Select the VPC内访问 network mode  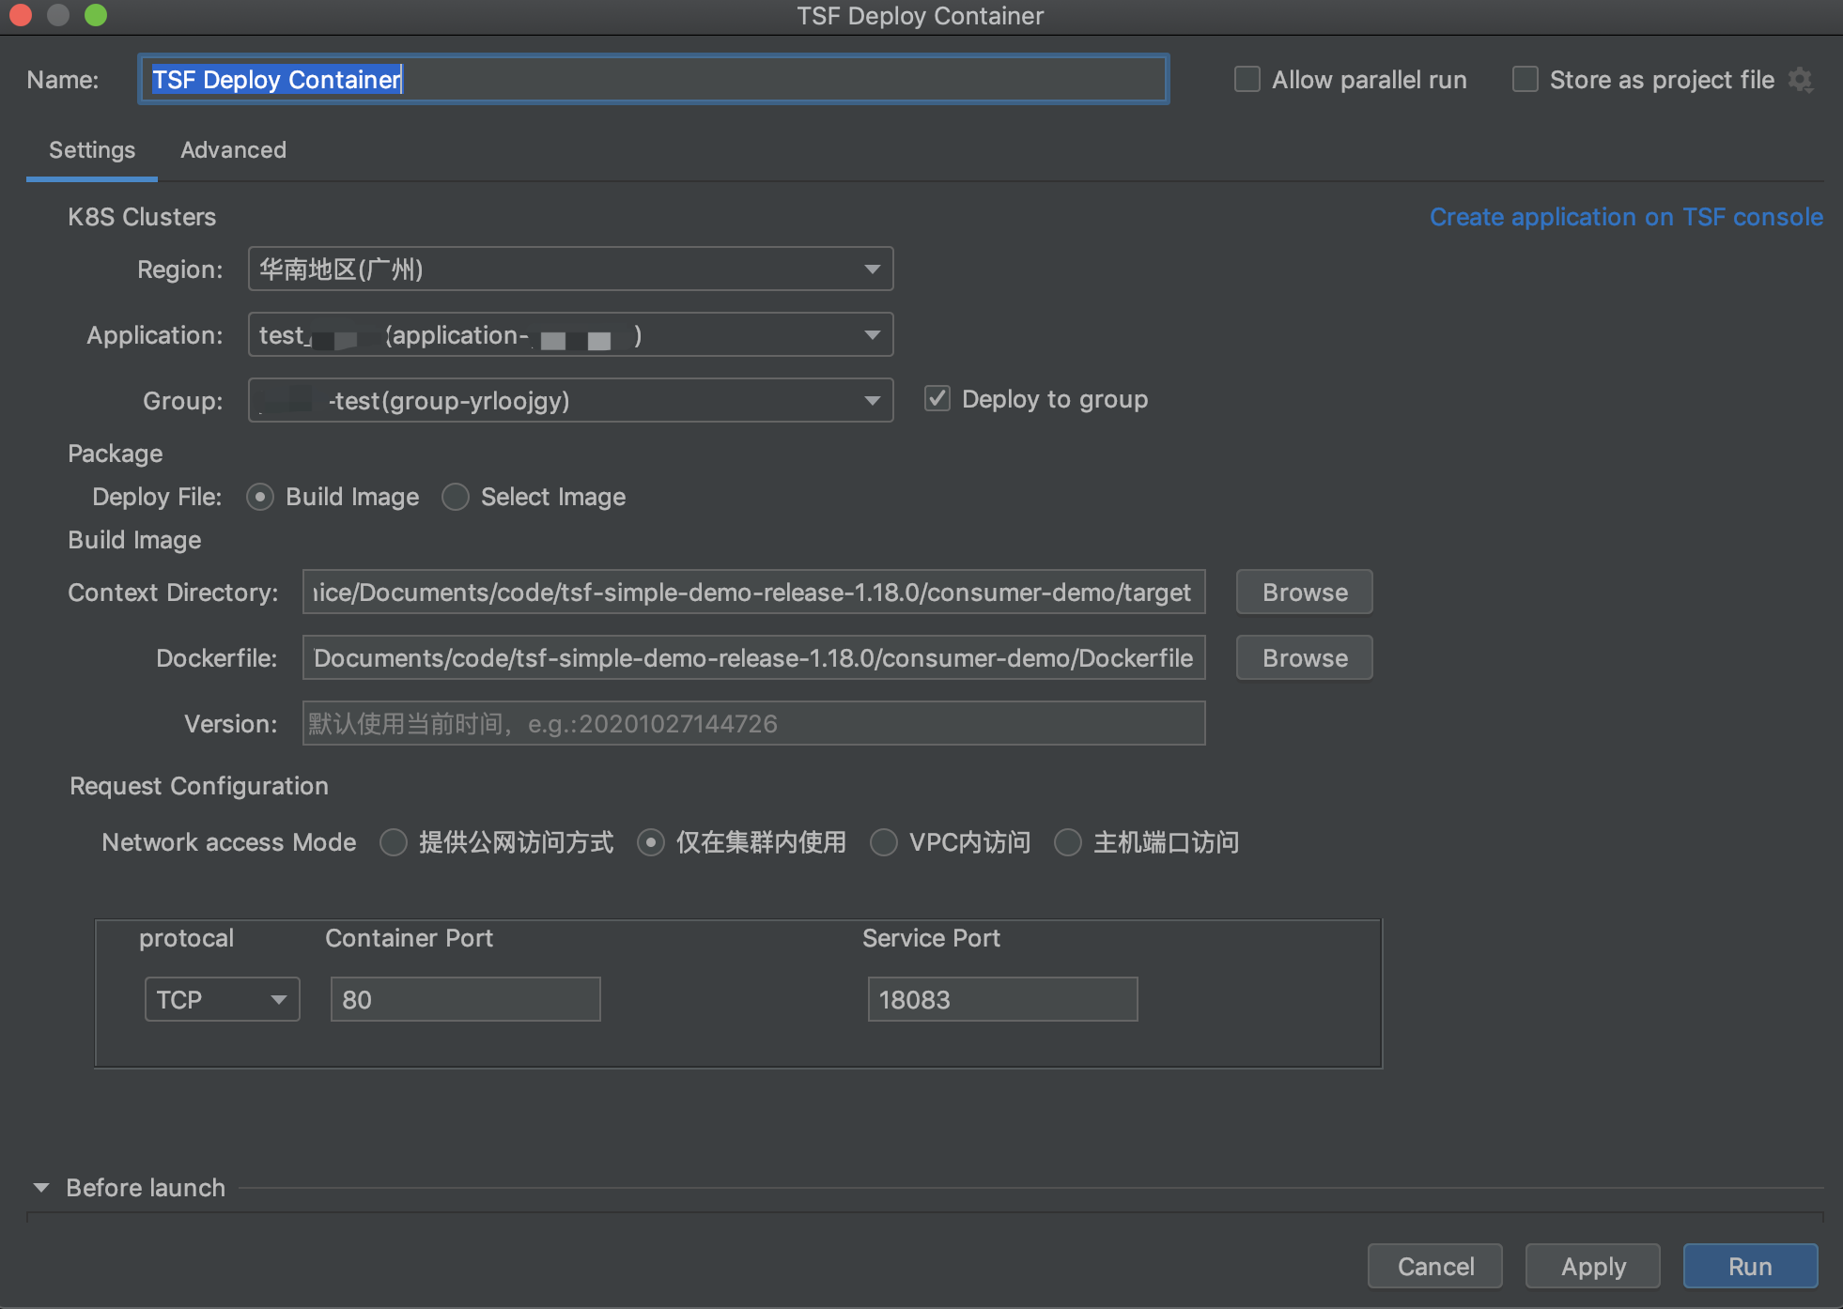point(883,842)
